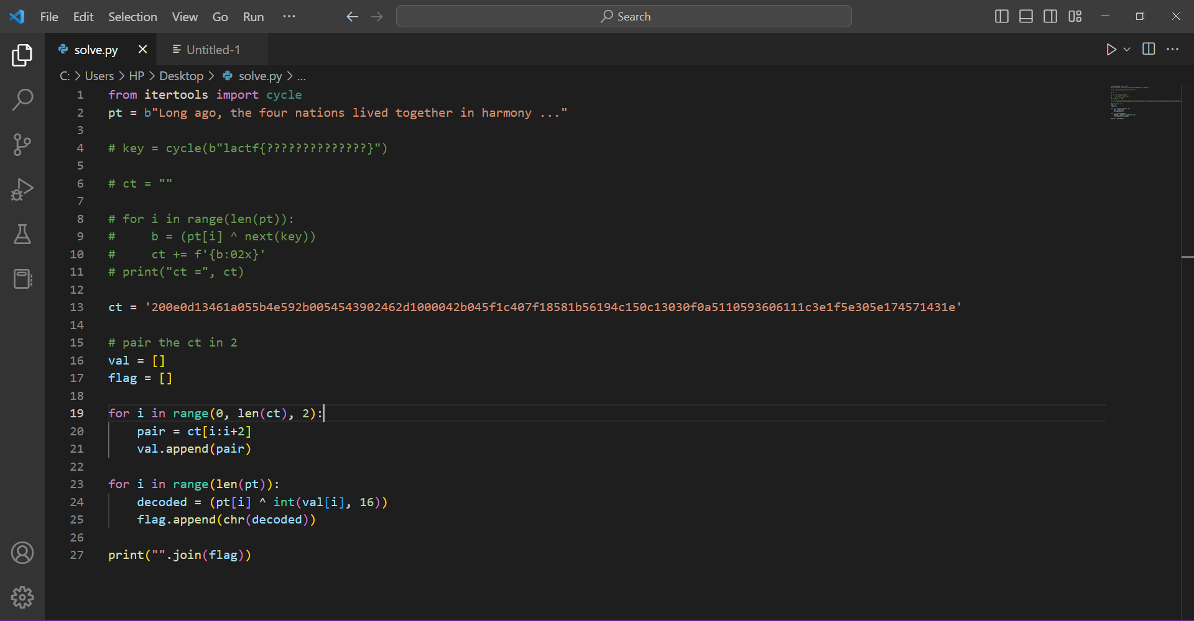
Task: Click the print join statement on line 27
Action: [180, 555]
